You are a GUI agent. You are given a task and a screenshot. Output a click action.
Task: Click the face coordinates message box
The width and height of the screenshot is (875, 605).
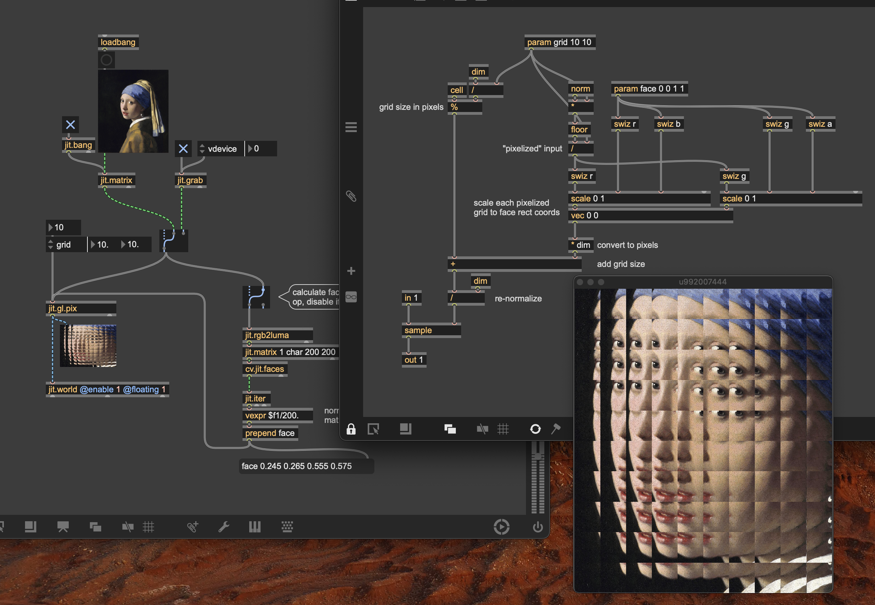point(307,466)
